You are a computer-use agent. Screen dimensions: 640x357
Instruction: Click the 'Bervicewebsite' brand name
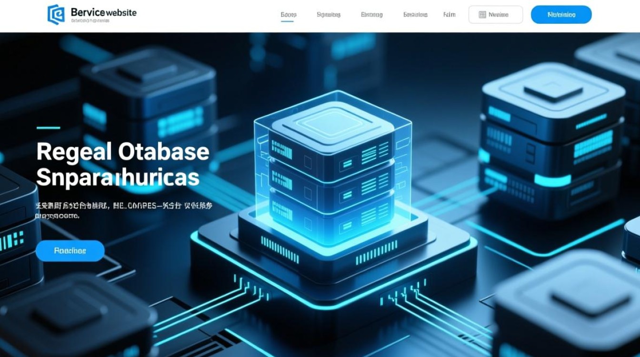(x=103, y=12)
